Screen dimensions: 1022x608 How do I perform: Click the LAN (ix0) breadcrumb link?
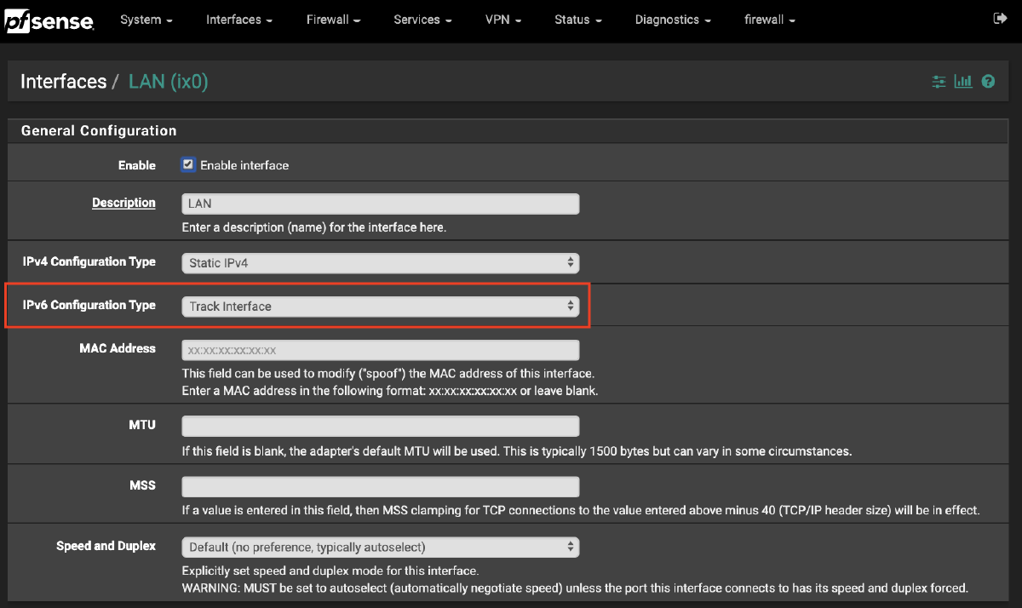point(168,81)
